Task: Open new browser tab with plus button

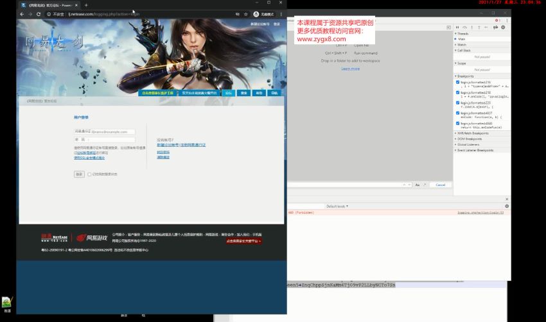Action: pos(86,5)
